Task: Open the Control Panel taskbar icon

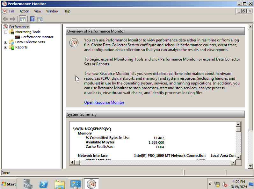Action: click(x=76, y=184)
